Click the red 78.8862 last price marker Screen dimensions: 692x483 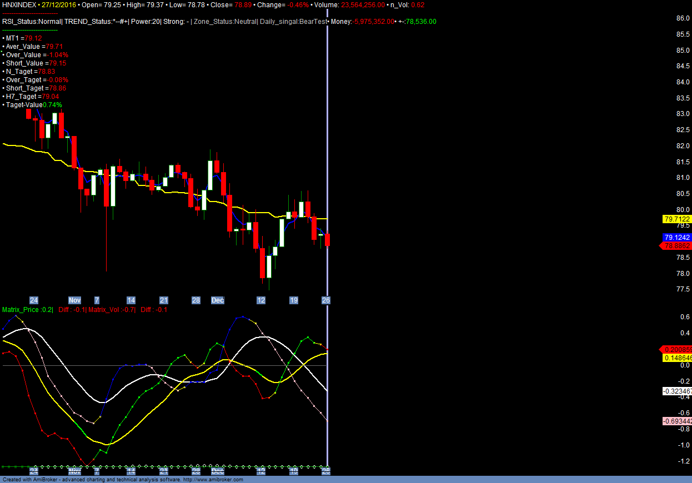(x=676, y=246)
